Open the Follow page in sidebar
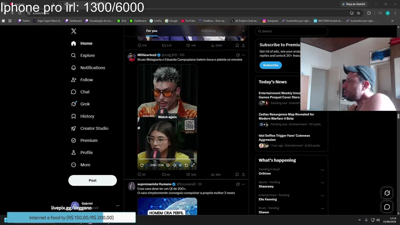This screenshot has height=225, width=400. coord(82,80)
